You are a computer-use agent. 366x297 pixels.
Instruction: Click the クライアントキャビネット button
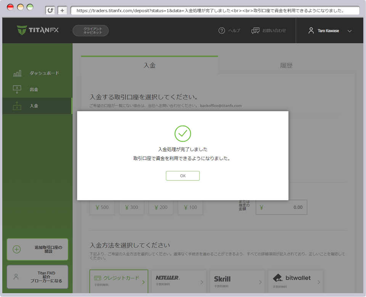click(90, 30)
